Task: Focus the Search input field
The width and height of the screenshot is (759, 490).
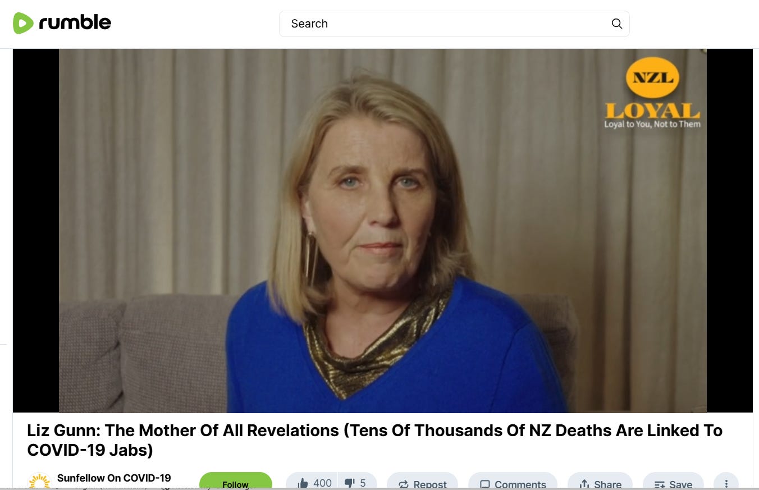Action: 454,24
